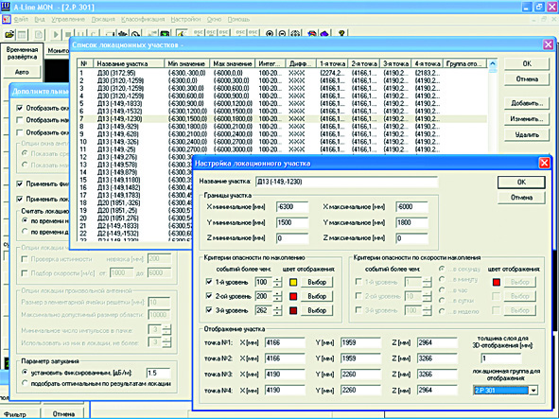The image size is (559, 419).
Task: Click the A-Line MON title bar icon
Action: (x=6, y=7)
